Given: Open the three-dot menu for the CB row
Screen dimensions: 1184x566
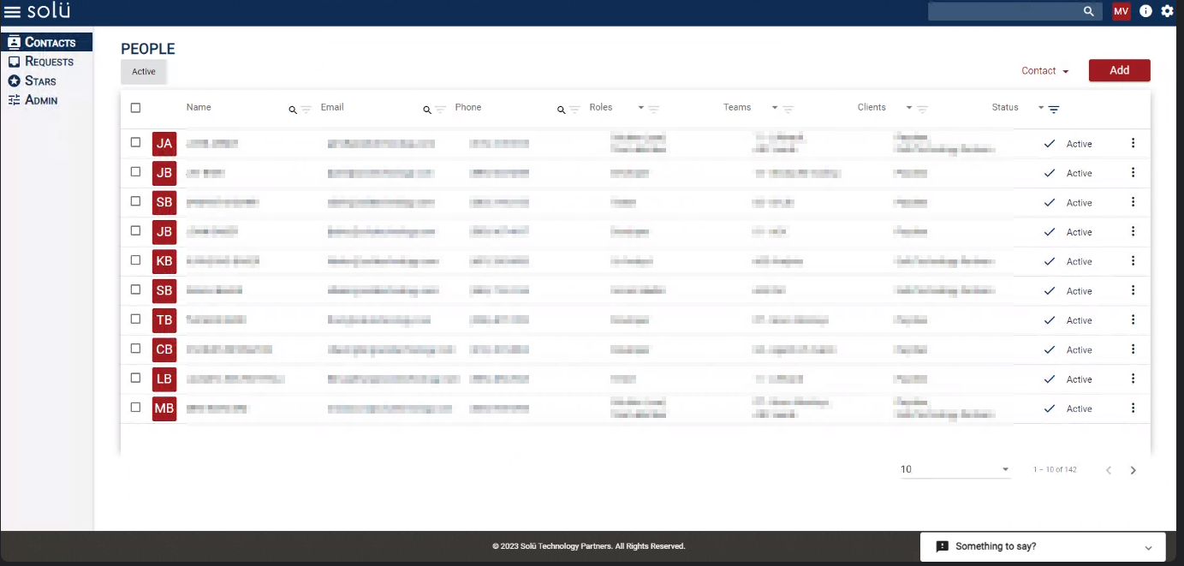Looking at the screenshot, I should tap(1133, 349).
